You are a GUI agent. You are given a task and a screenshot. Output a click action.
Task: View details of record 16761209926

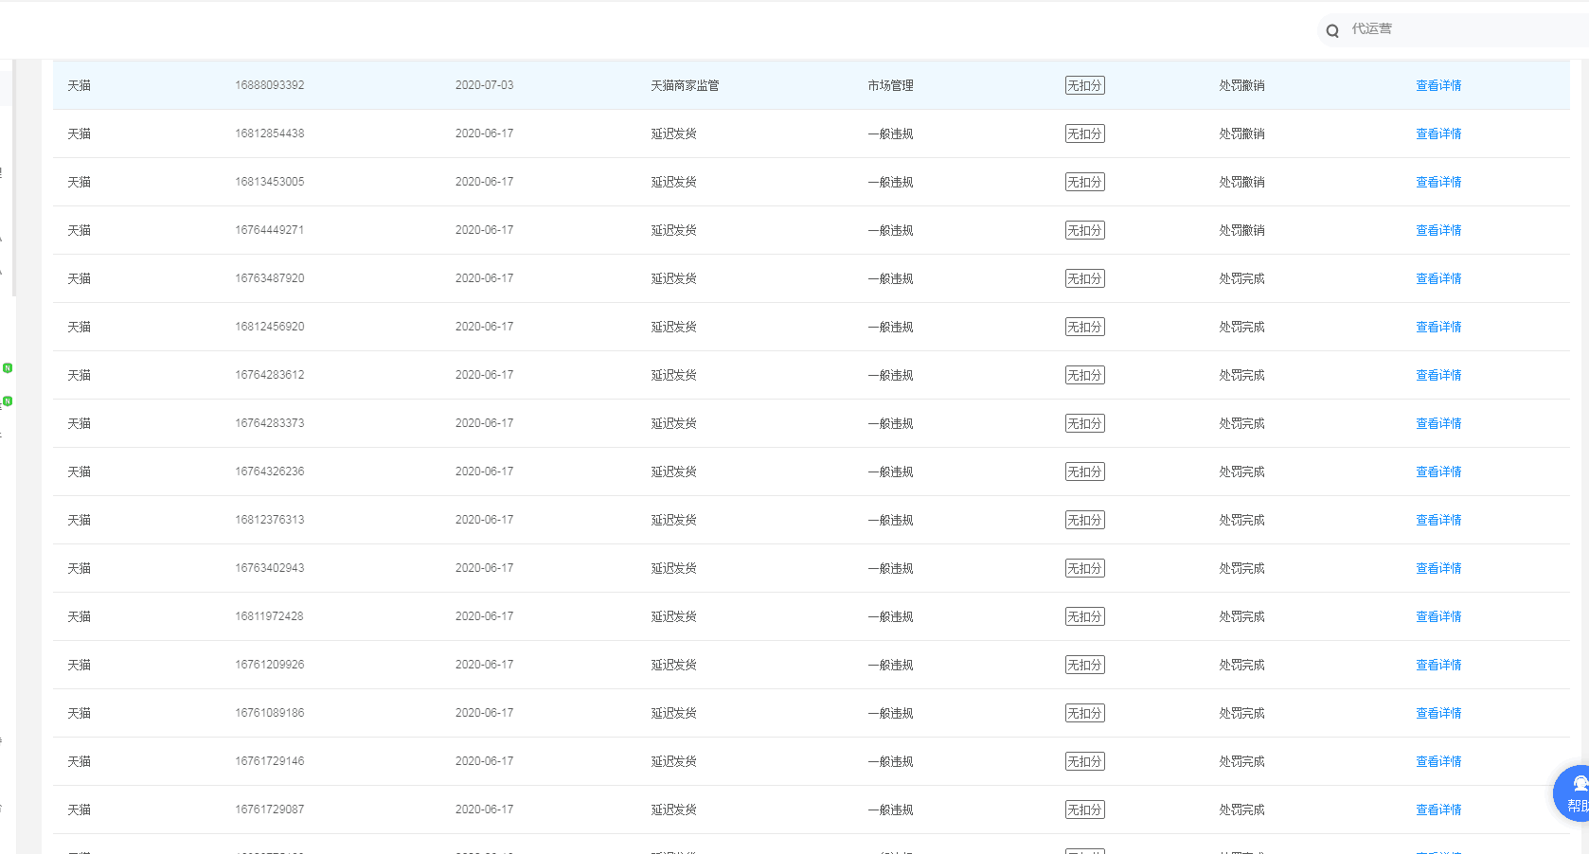[1438, 665]
